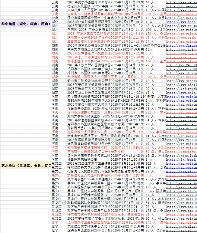The width and height of the screenshot is (197, 233).
Task: Click cell 2025年度信阳市第六人民医院
Action: (89, 104)
